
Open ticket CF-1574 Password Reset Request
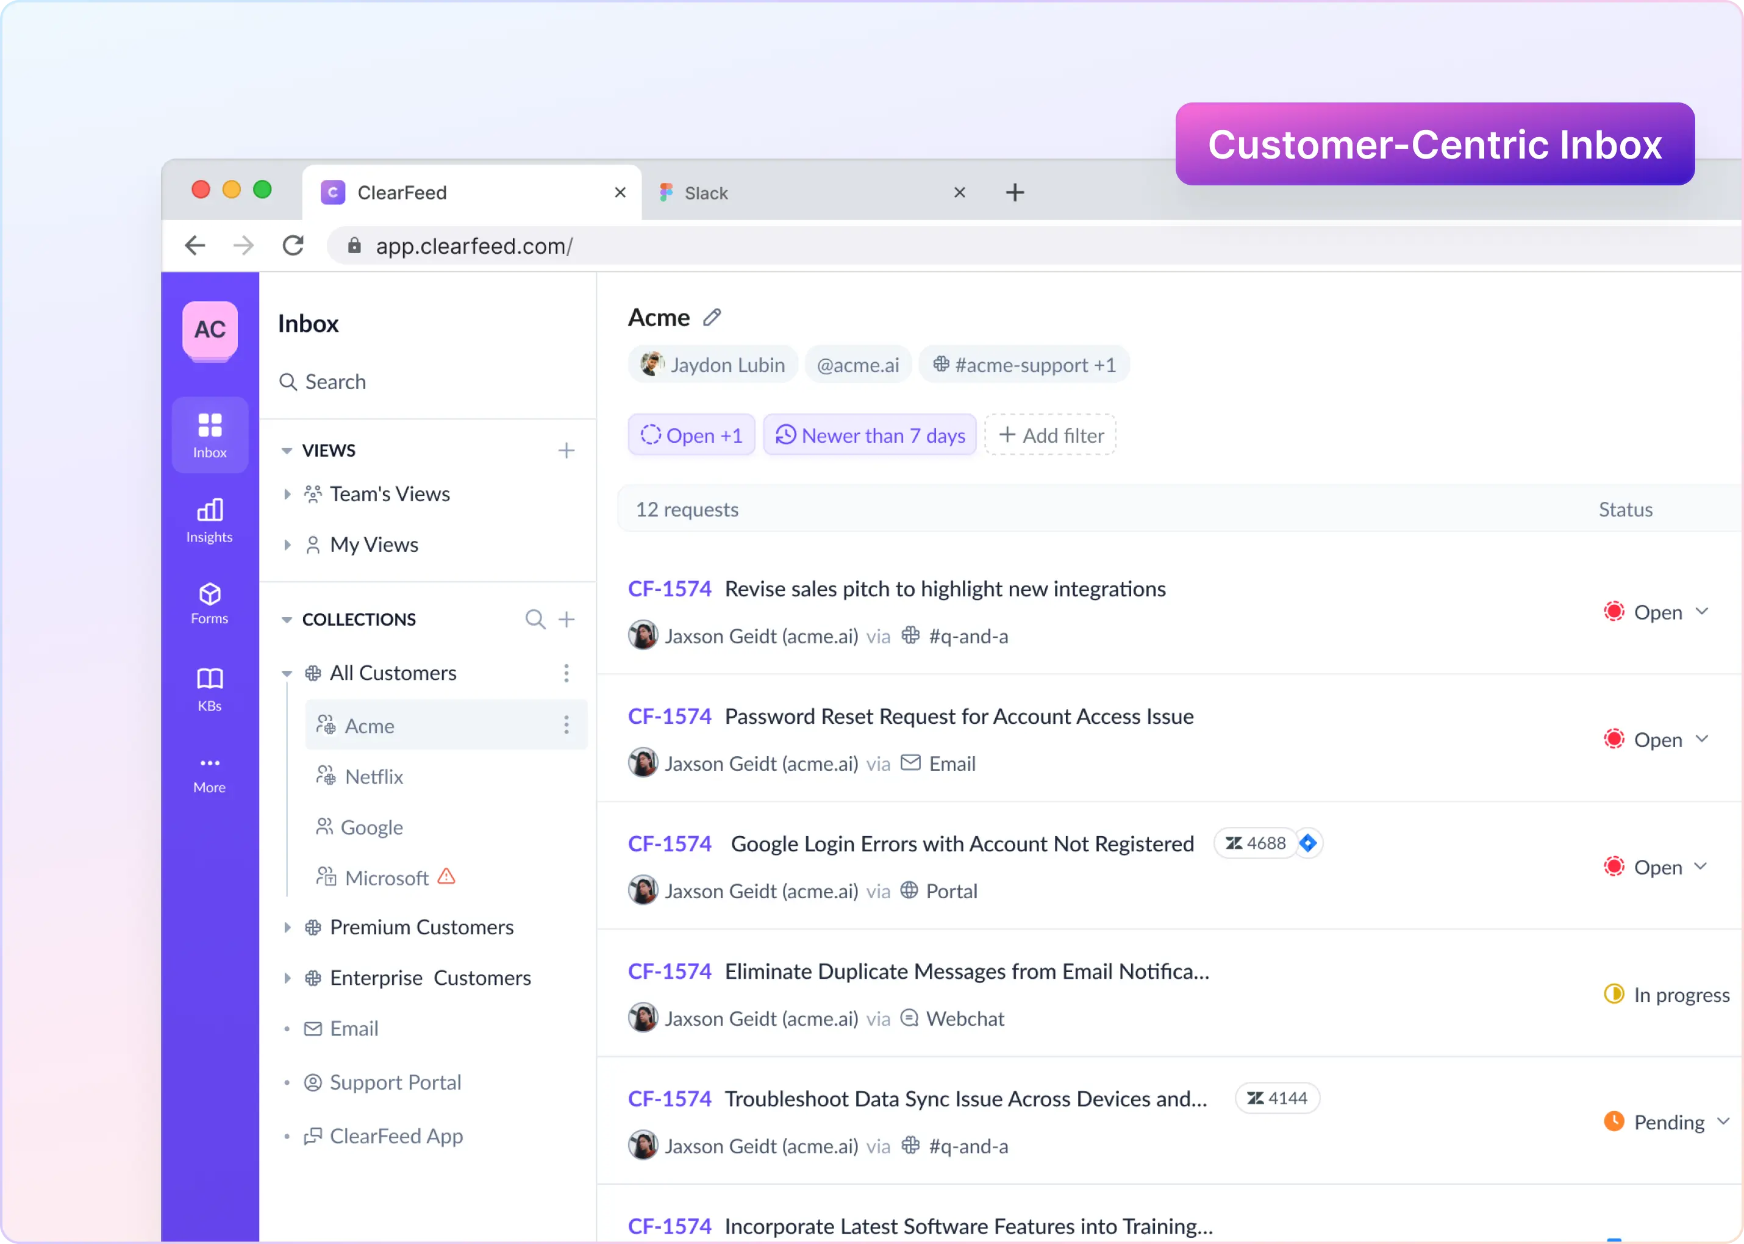(x=959, y=717)
